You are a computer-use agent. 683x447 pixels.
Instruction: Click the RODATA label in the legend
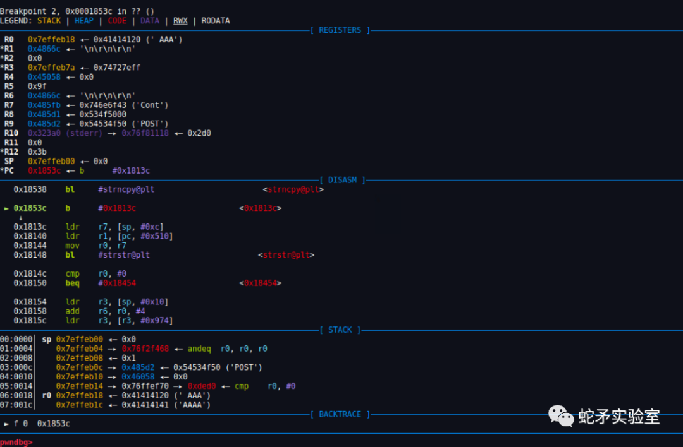215,20
